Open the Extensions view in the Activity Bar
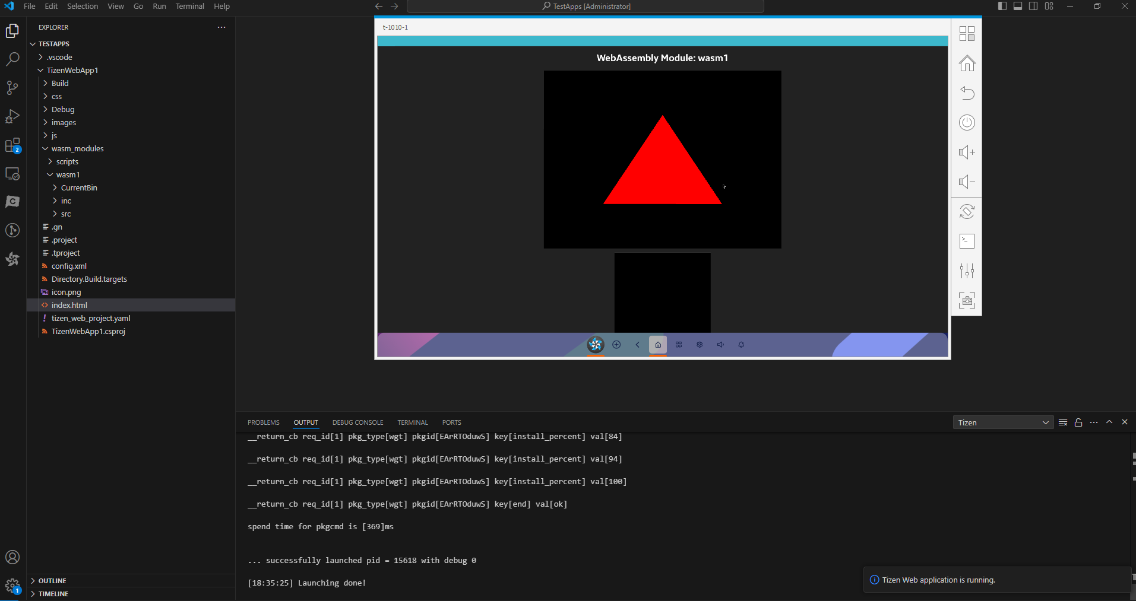1136x601 pixels. point(12,145)
